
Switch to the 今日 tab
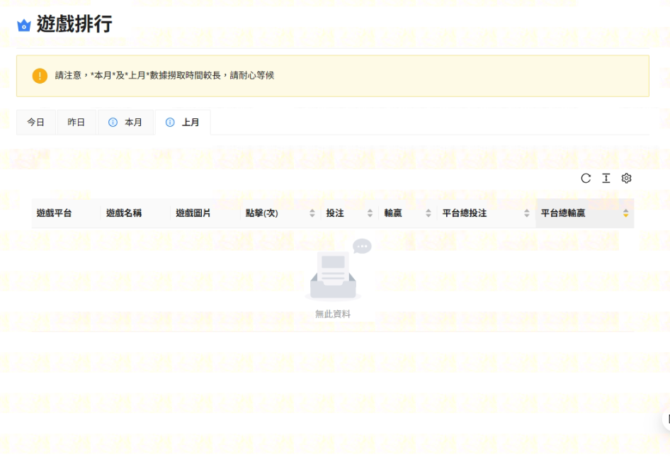coord(36,123)
